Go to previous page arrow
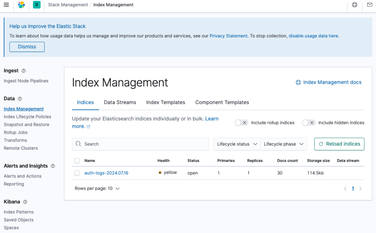The height and width of the screenshot is (233, 376). [345, 189]
